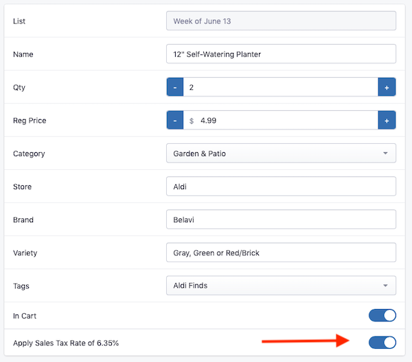The image size is (412, 362).
Task: Focus the Store field containing Aldi
Action: [x=281, y=187]
